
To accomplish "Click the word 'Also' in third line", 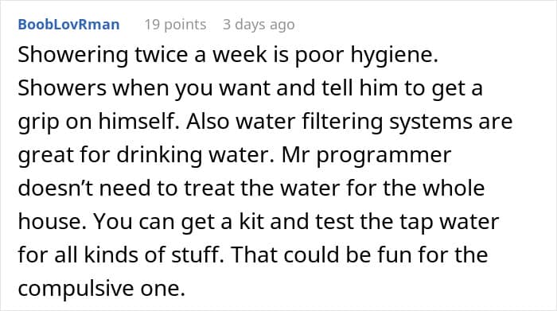I will (x=208, y=122).
